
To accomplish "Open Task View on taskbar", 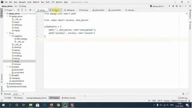I will 23,105.
